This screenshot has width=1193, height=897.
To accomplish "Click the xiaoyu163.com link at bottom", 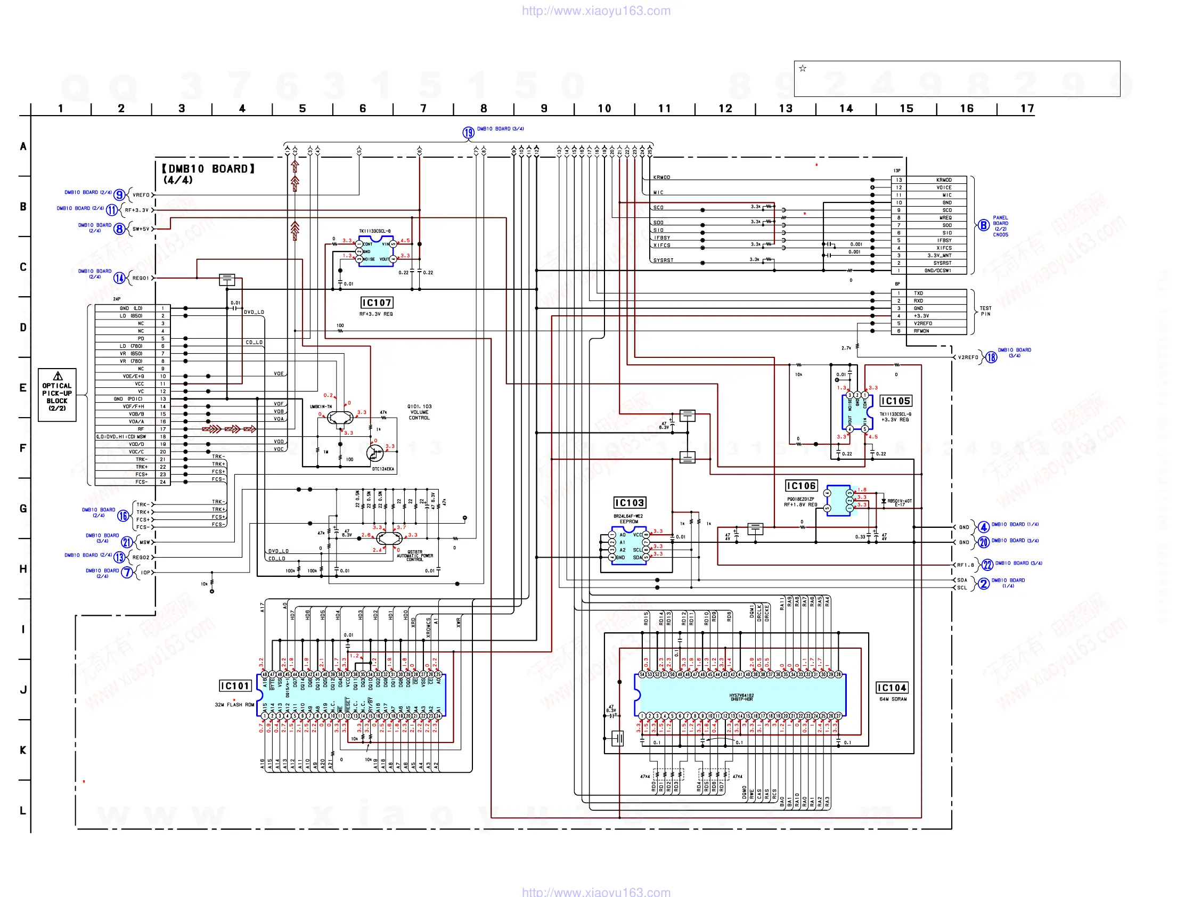I will (596, 892).
